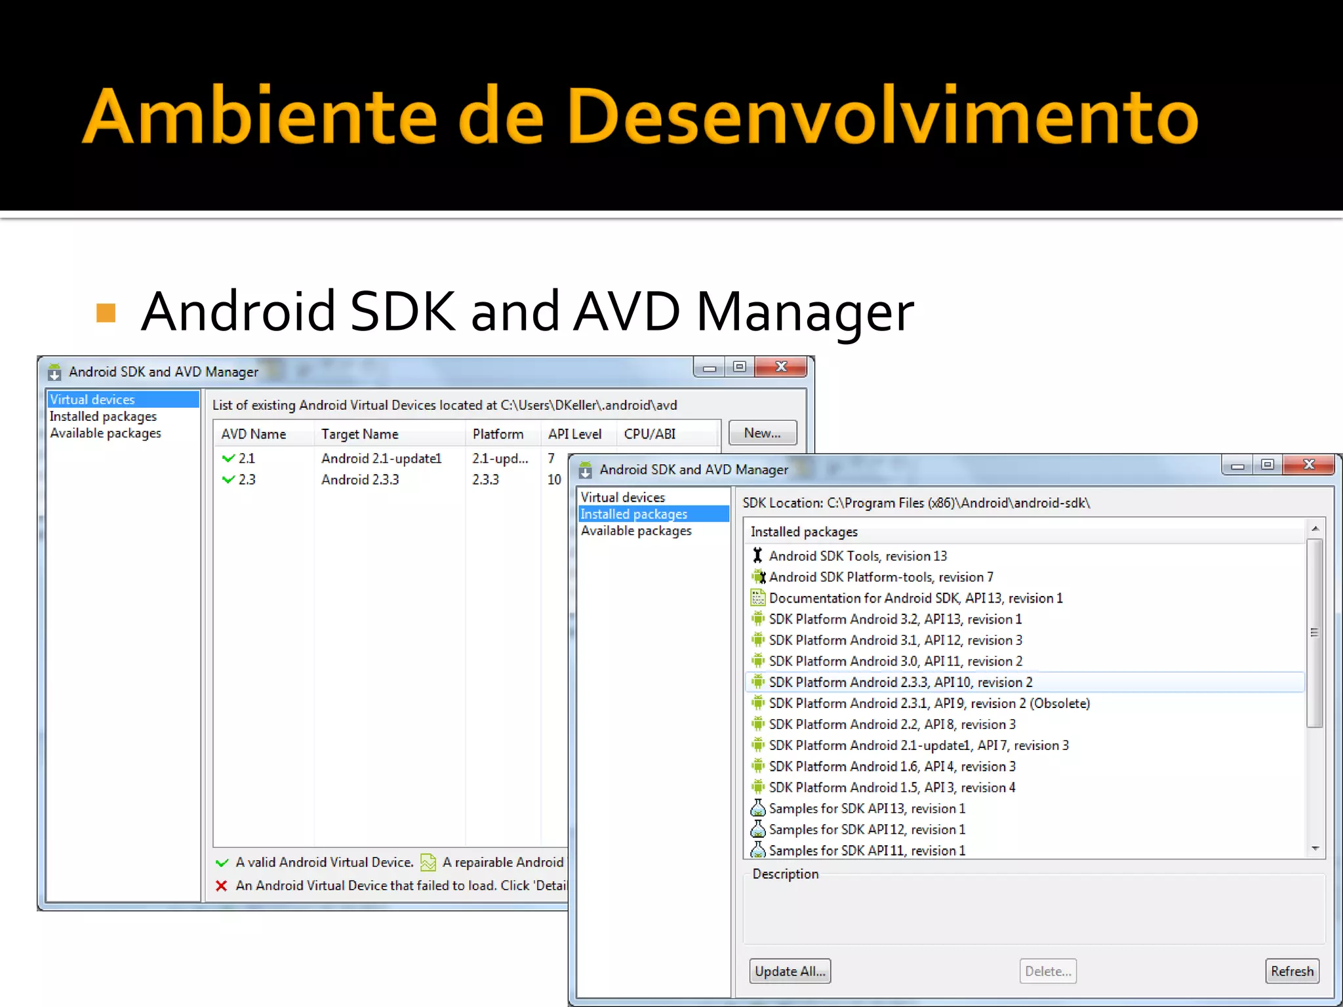
Task: Select Installed packages in the front window
Action: (654, 514)
